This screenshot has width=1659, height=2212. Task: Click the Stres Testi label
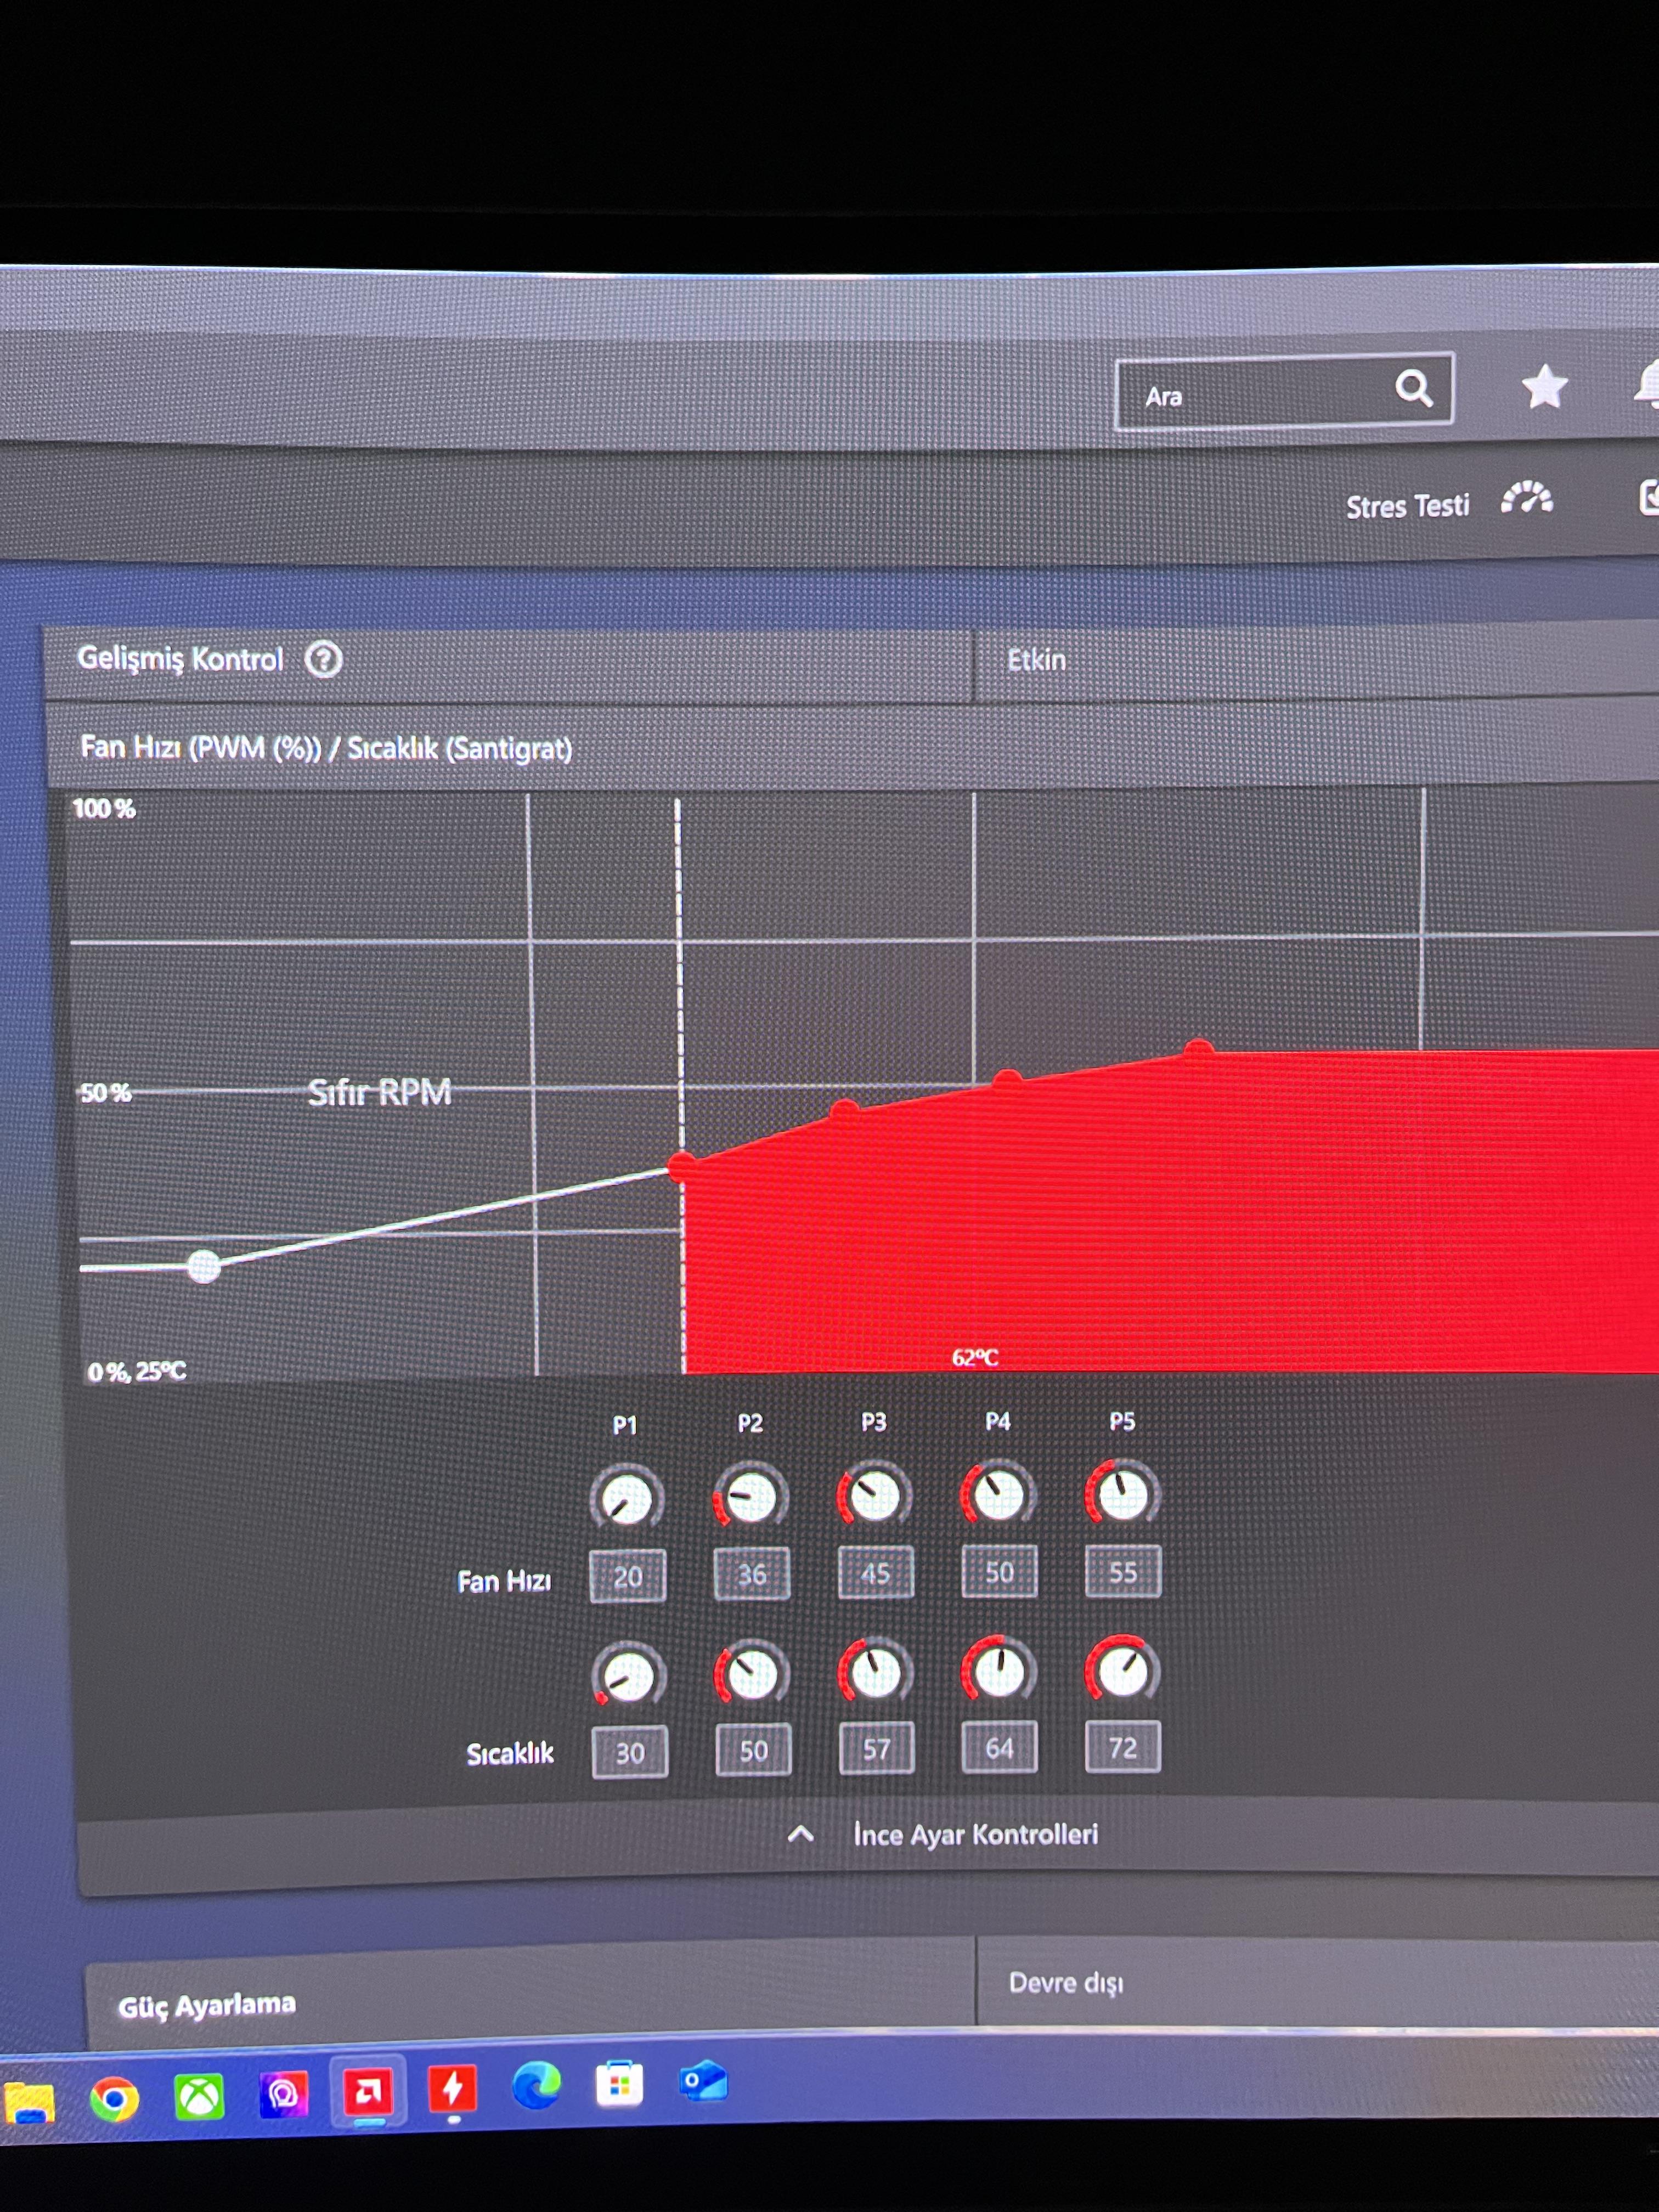pyautogui.click(x=1407, y=506)
